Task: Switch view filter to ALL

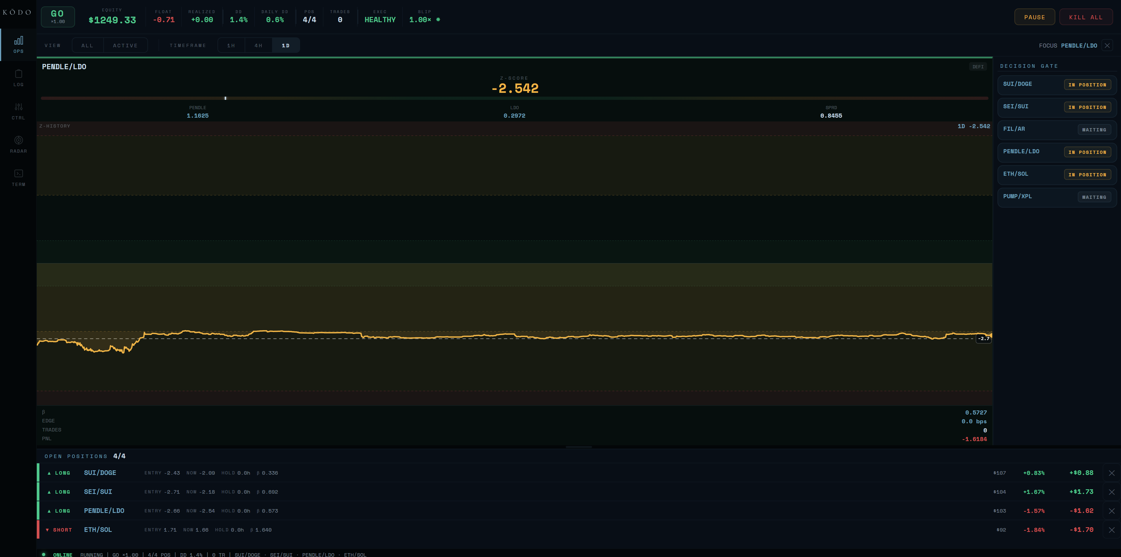Action: click(x=88, y=46)
